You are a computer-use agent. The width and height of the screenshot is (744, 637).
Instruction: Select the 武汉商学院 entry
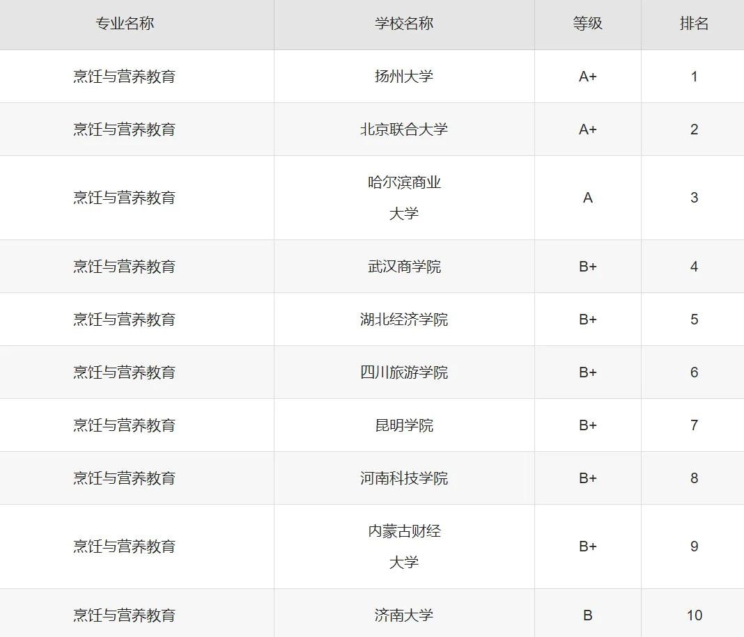pyautogui.click(x=404, y=267)
